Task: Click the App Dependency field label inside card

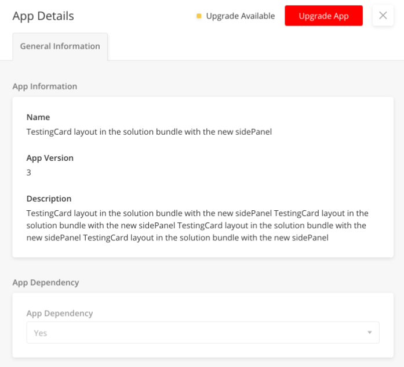Action: (60, 314)
